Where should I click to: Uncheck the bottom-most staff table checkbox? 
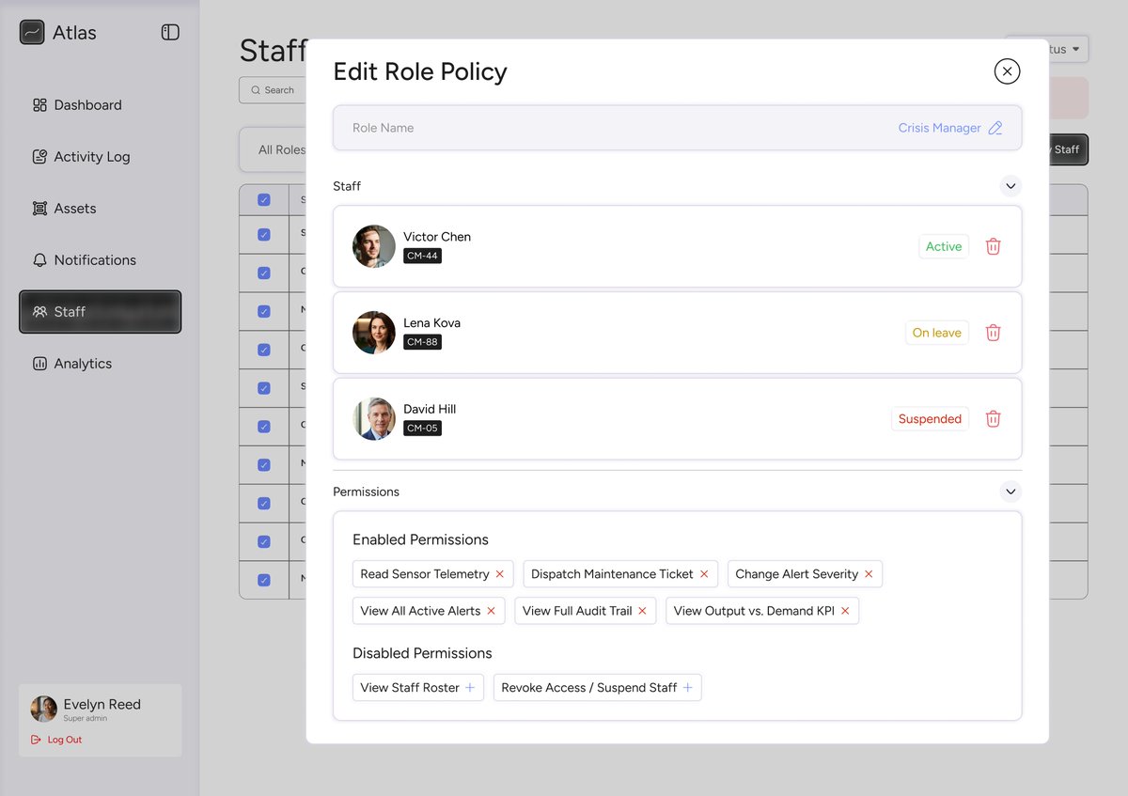click(x=263, y=580)
